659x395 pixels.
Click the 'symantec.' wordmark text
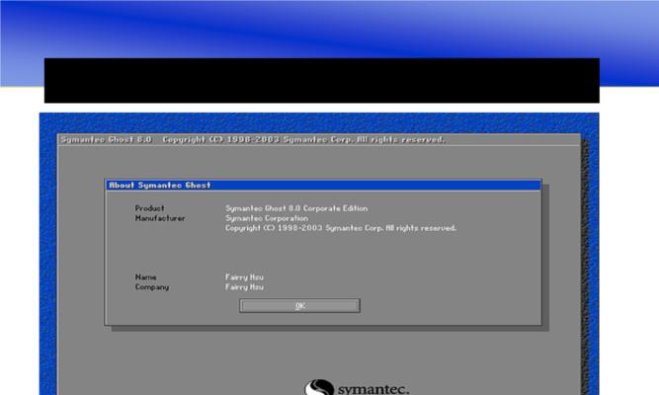click(373, 389)
